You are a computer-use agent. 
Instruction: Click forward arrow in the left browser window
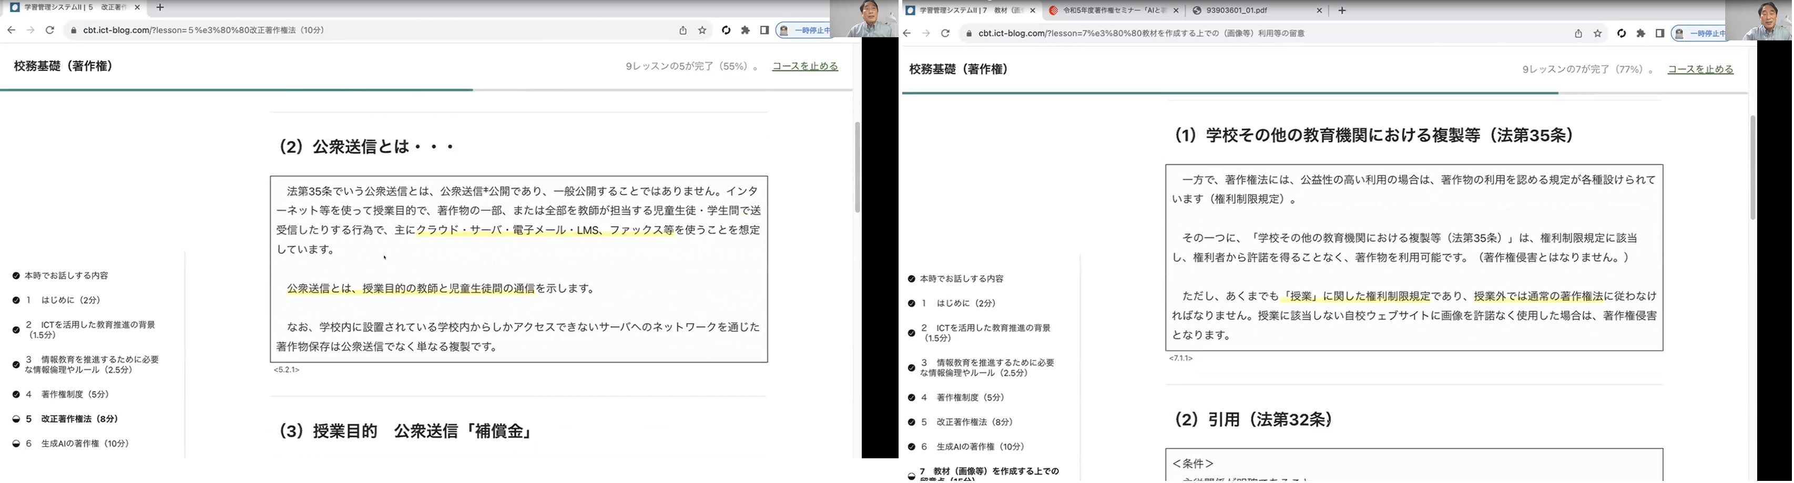(30, 30)
